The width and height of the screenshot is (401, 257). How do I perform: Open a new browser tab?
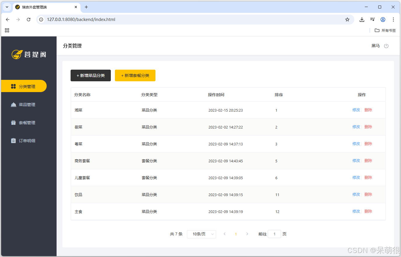86,7
